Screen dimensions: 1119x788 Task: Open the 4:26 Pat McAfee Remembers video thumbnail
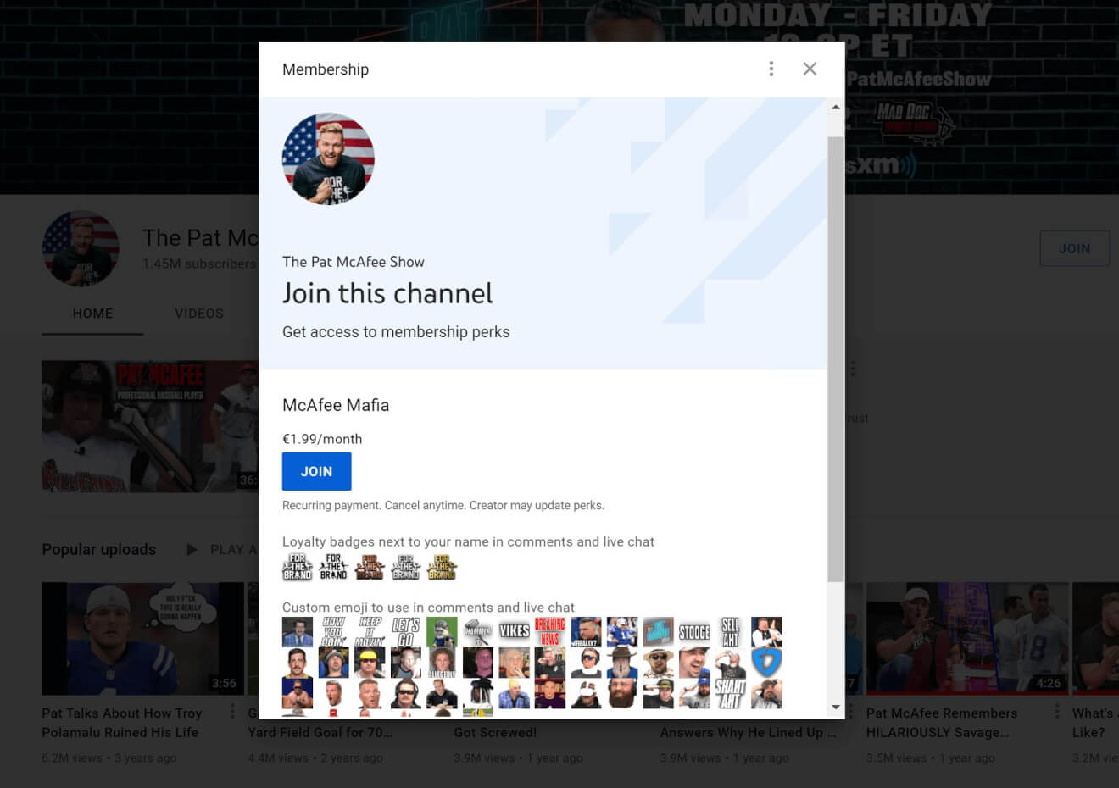966,638
